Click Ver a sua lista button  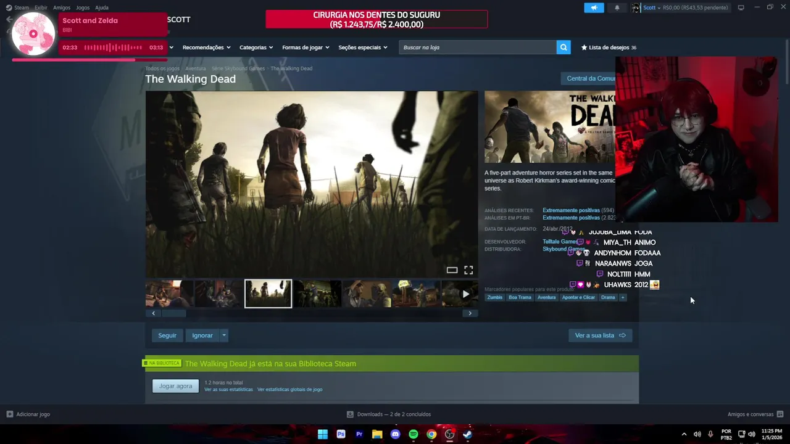(x=600, y=335)
